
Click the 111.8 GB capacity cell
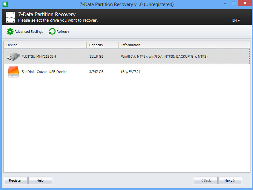pos(96,56)
